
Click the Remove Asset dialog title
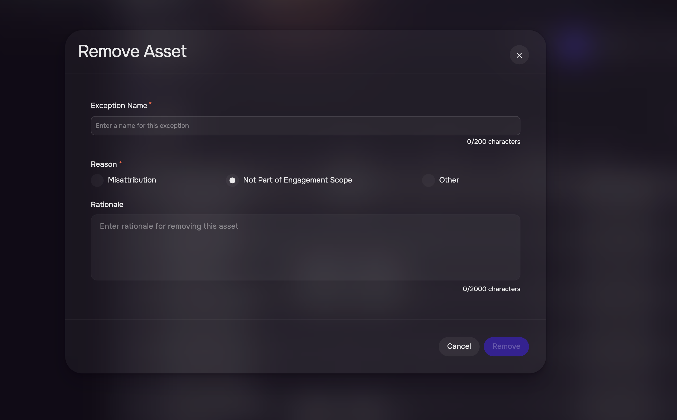tap(133, 51)
